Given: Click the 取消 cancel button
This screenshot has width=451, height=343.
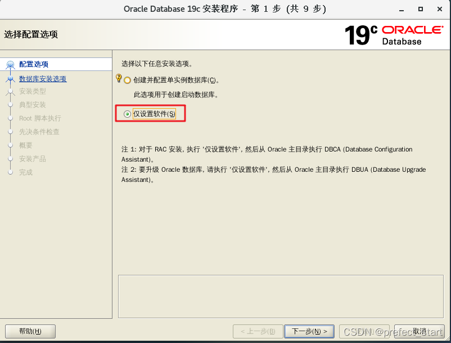Looking at the screenshot, I should click(420, 331).
